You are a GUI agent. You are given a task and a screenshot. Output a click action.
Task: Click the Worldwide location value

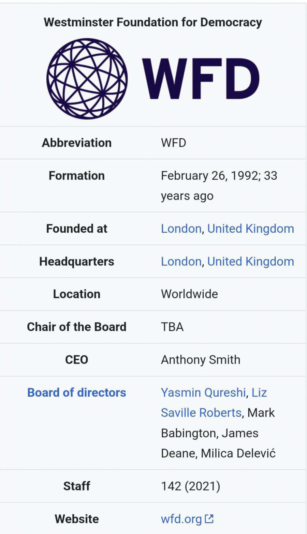coord(189,294)
